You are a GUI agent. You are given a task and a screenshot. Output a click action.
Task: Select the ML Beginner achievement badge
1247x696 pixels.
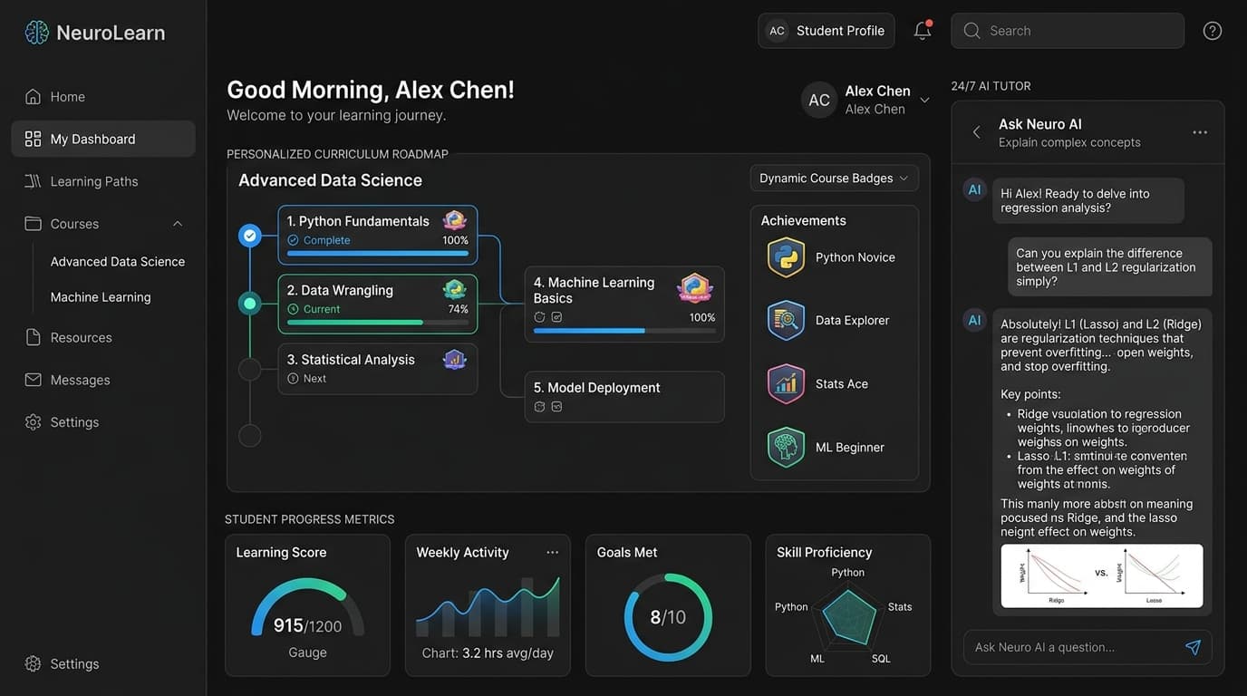(x=786, y=448)
